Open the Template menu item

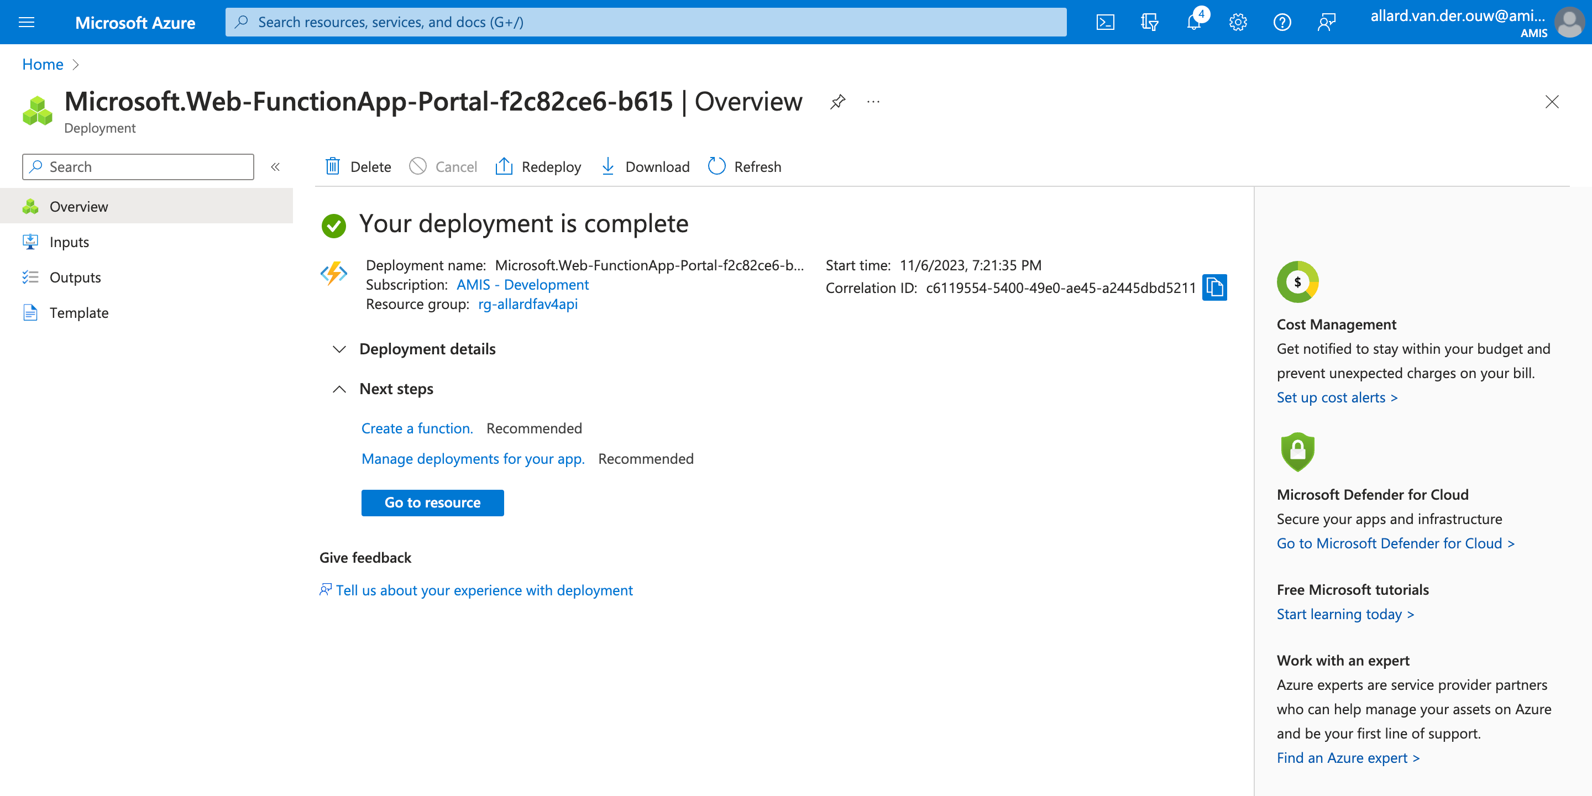tap(78, 313)
